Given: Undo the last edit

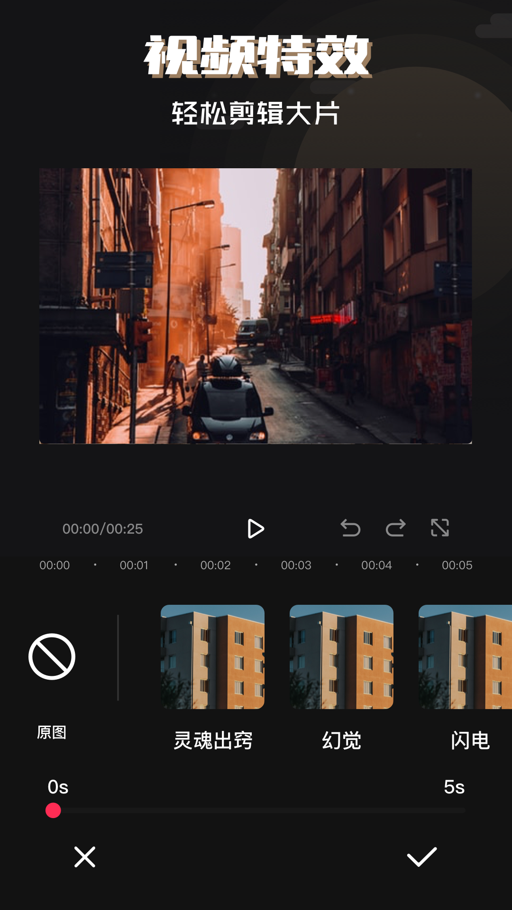Looking at the screenshot, I should point(350,528).
